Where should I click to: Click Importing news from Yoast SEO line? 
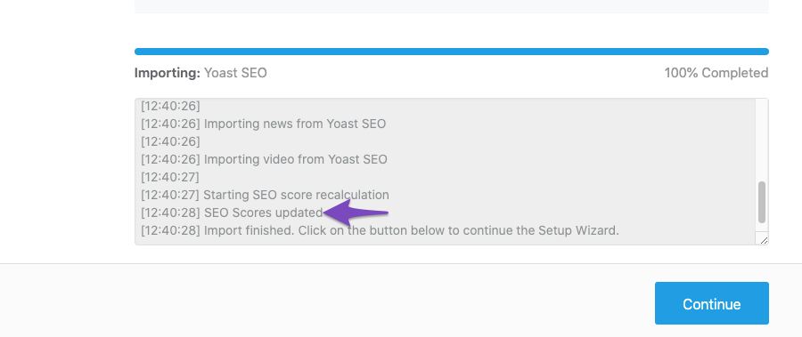point(264,124)
